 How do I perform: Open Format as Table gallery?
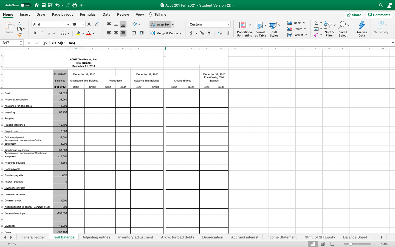[x=260, y=29]
